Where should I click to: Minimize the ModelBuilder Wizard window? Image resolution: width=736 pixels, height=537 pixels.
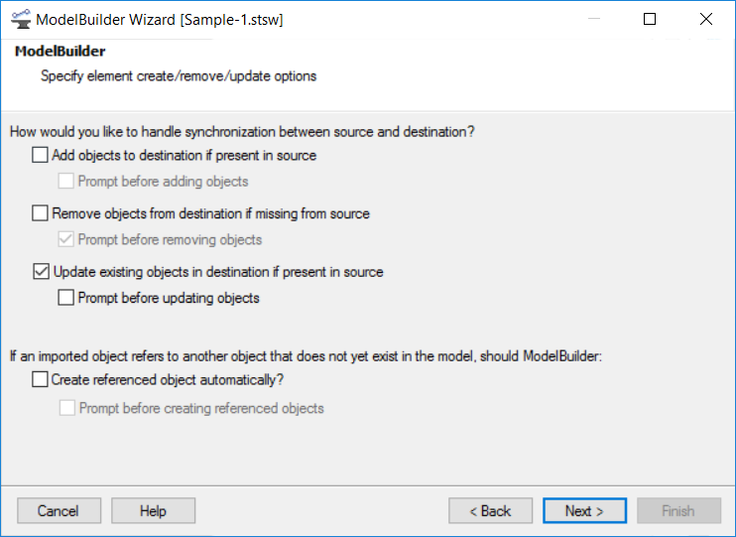pos(594,19)
